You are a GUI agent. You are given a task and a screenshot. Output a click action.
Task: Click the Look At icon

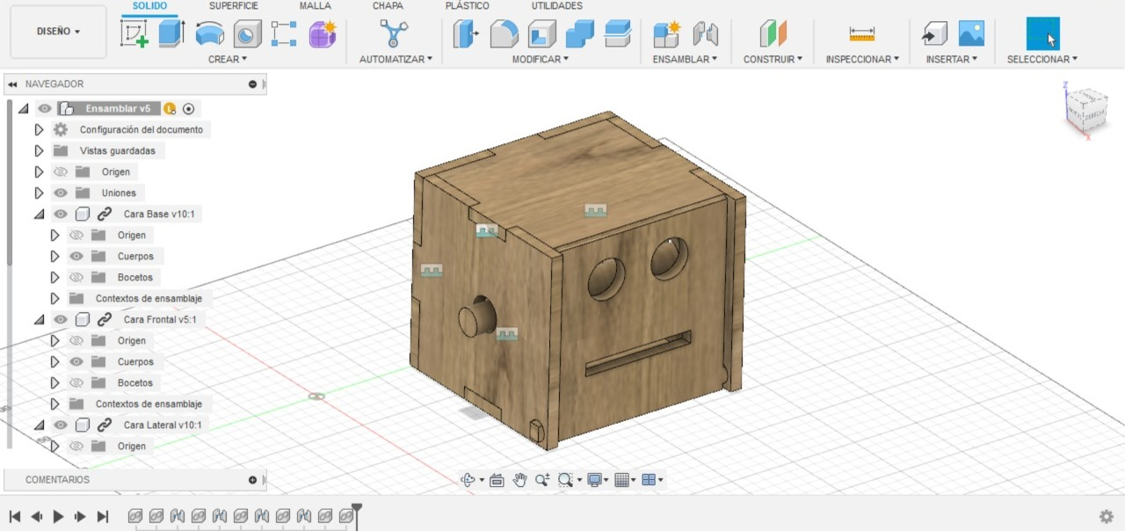click(497, 480)
